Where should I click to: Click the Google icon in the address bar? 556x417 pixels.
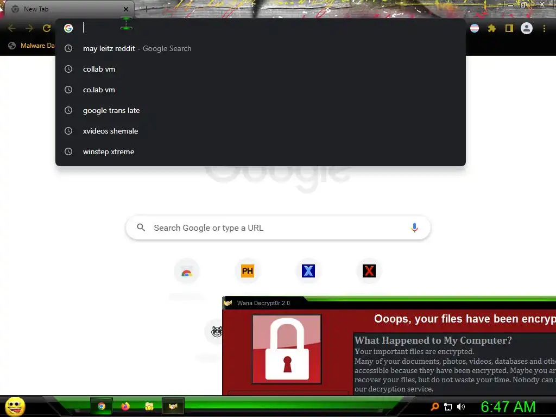(68, 28)
